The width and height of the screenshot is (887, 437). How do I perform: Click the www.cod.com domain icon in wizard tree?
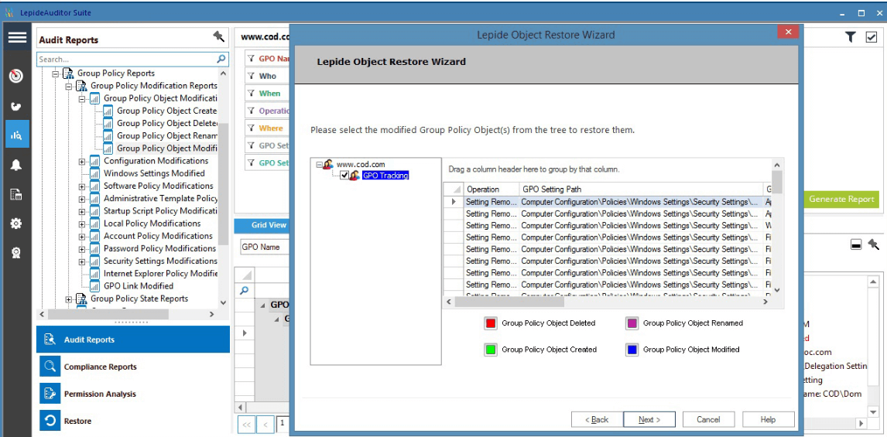point(328,165)
